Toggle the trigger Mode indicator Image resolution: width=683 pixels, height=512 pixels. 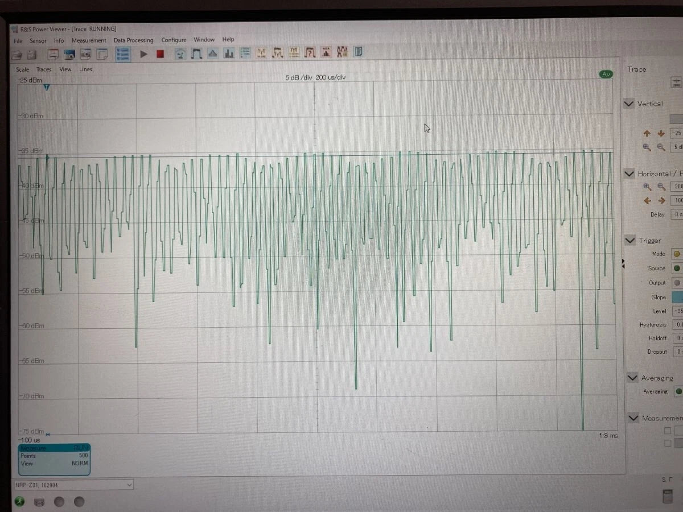[x=677, y=254]
